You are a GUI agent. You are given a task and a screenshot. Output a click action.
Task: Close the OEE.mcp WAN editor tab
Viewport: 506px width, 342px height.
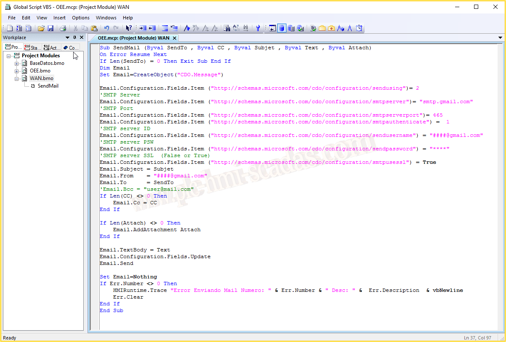175,38
